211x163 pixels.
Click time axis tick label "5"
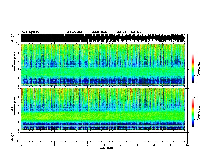104,145
